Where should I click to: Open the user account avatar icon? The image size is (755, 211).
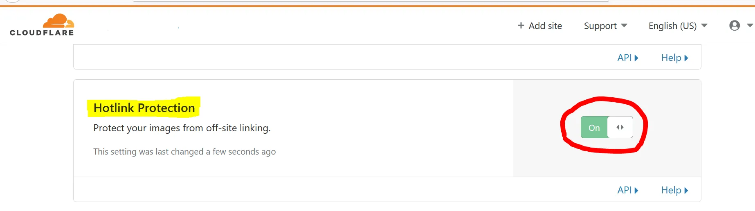(735, 26)
